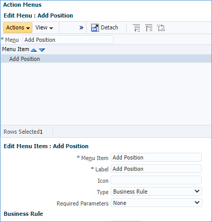Click the Menu Item text field

click(156, 157)
